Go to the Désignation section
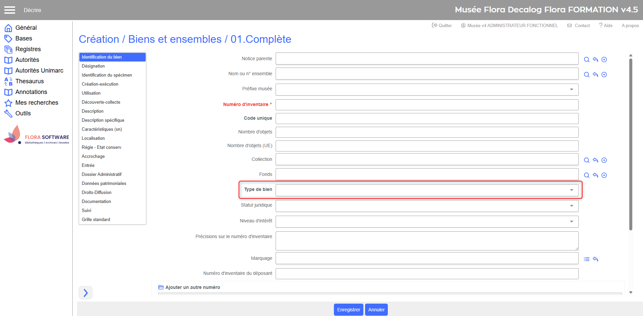Image resolution: width=643 pixels, height=316 pixels. point(93,66)
